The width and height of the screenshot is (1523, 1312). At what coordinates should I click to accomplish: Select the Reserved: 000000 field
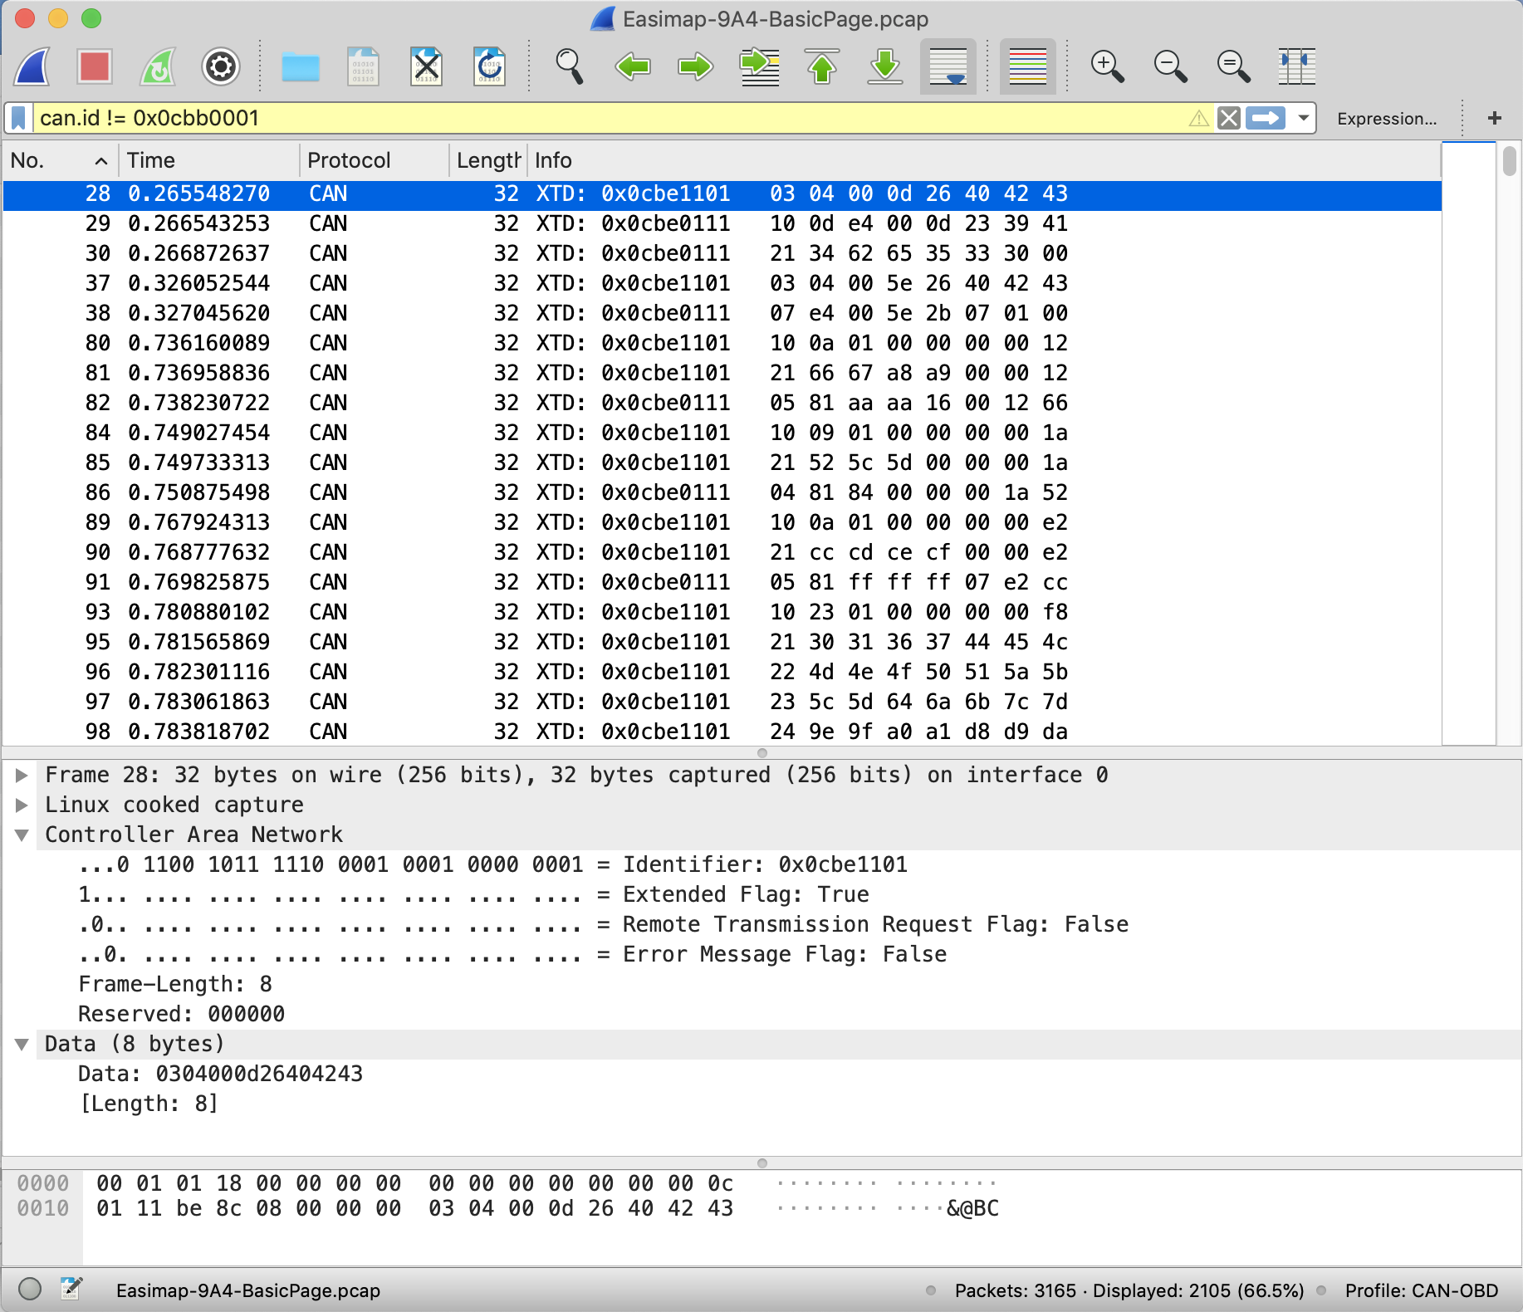pos(182,1014)
